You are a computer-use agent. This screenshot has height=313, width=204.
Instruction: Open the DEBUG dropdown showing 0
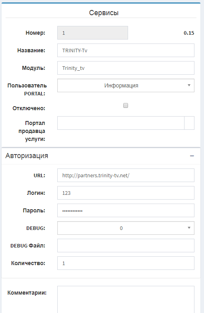[x=126, y=228]
